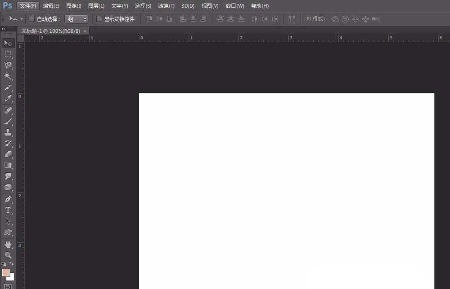Select the Zoom magnifier tool

(x=8, y=255)
